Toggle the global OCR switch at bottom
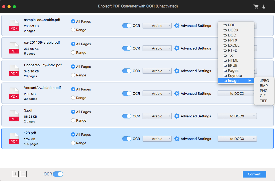275x181 pixels. pyautogui.click(x=58, y=174)
